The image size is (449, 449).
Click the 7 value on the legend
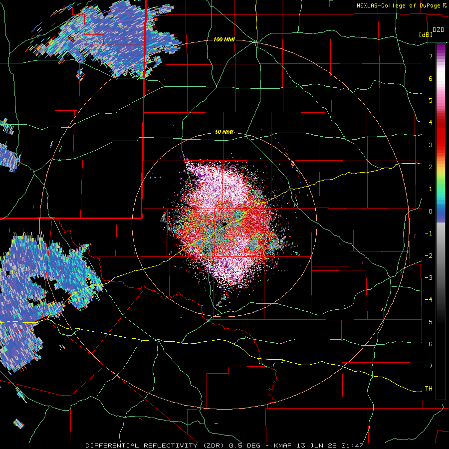click(431, 56)
